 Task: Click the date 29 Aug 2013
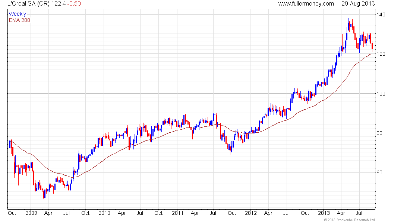coord(358,4)
